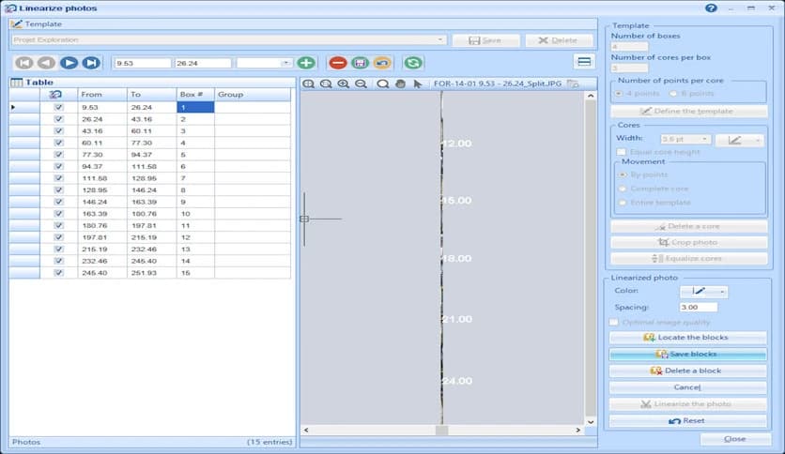
Task: Uncheck the row with From 77.30
Action: point(58,155)
